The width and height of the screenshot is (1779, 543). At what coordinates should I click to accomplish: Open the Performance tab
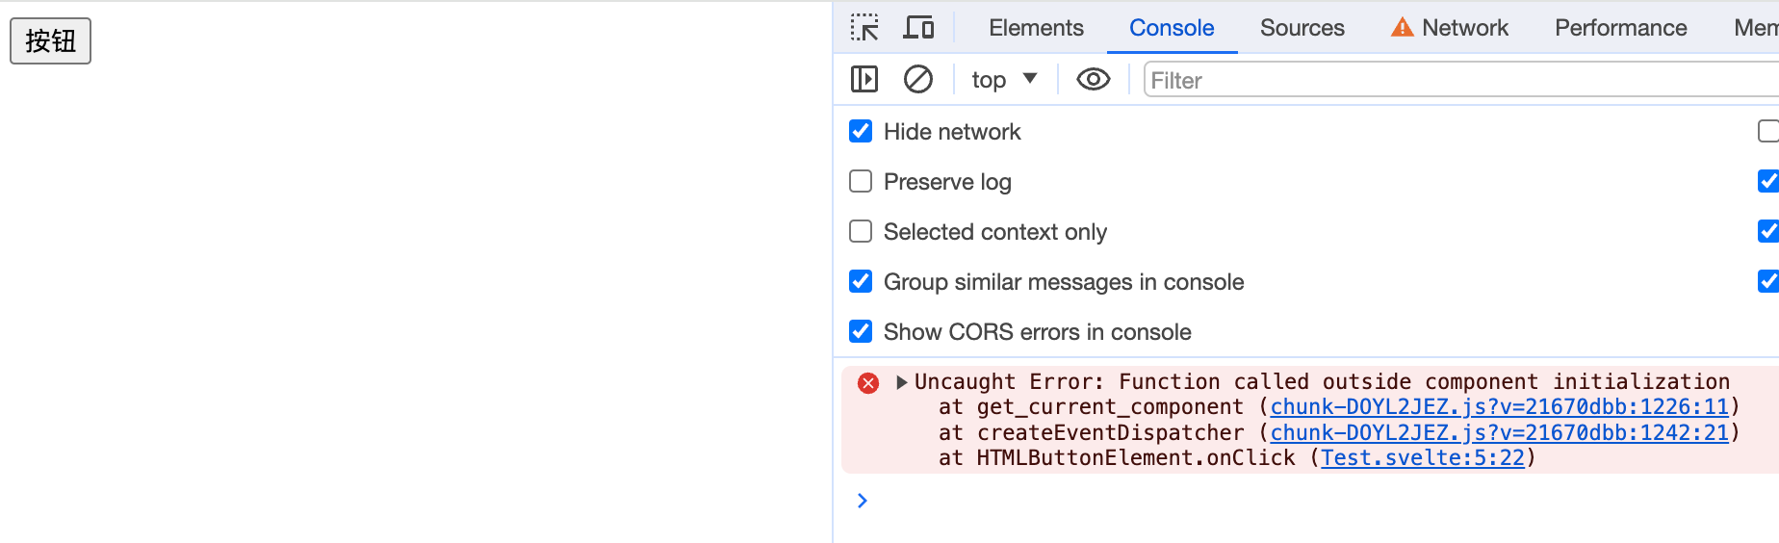click(1620, 28)
